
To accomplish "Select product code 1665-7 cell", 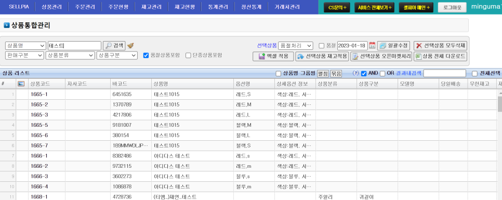I will click(x=47, y=145).
